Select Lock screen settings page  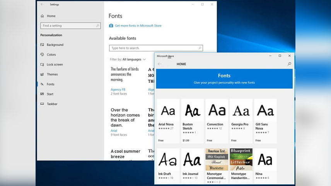coord(55,64)
